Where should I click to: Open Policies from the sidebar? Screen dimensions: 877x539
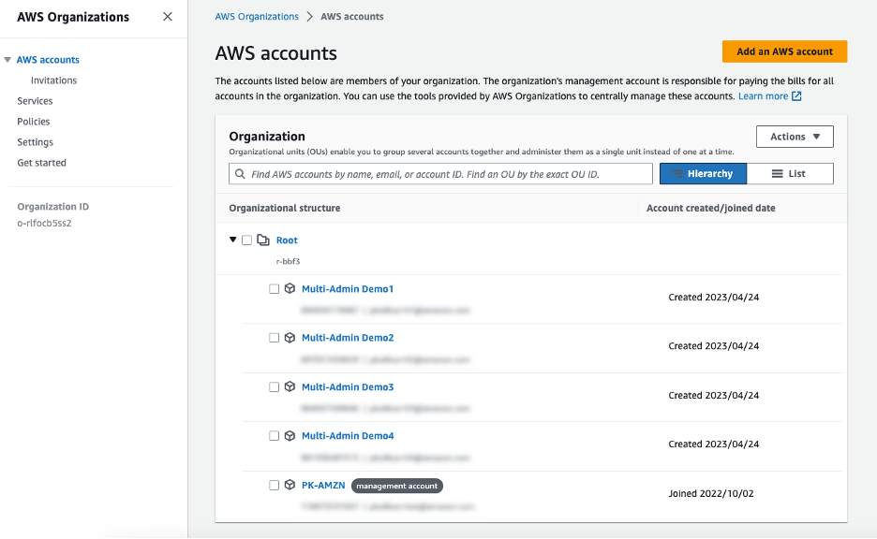tap(34, 121)
